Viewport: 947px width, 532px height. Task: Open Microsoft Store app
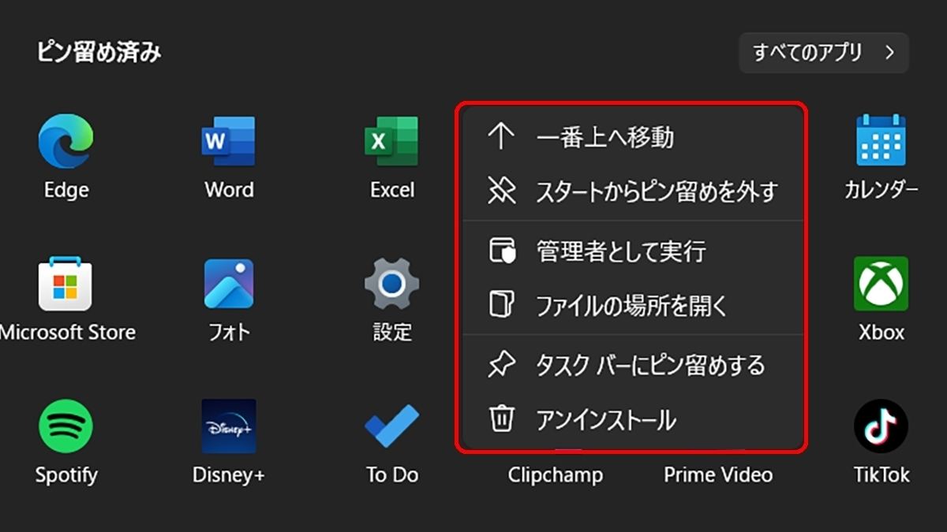click(x=66, y=284)
